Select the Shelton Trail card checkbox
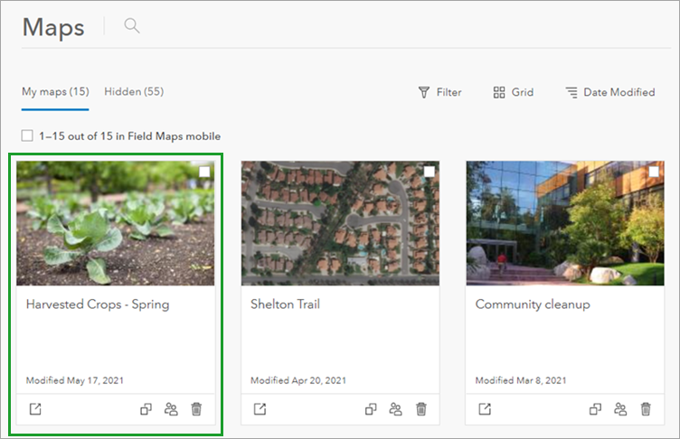This screenshot has height=439, width=680. (x=430, y=172)
